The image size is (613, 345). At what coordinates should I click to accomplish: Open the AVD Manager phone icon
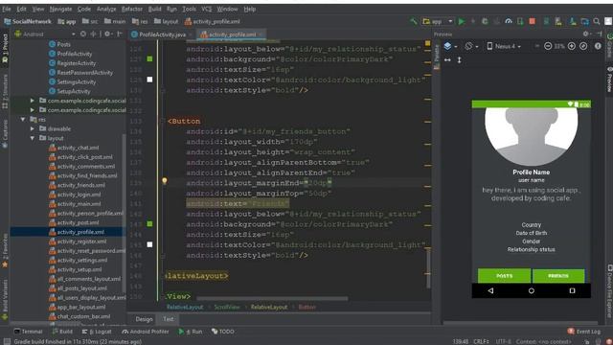click(558, 21)
